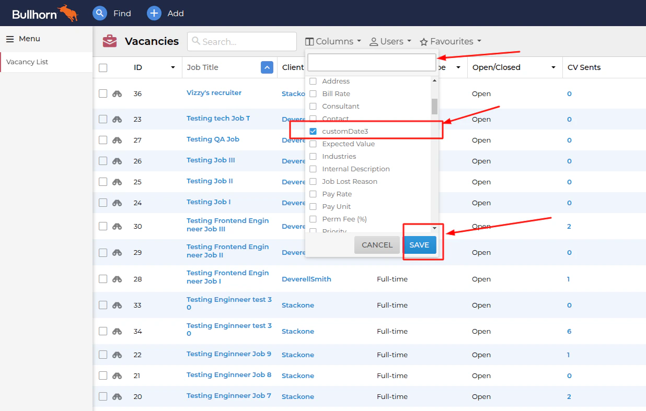Screen dimensions: 646x411
Task: Preview vacancy 25 using binoculars
Action: (117, 182)
